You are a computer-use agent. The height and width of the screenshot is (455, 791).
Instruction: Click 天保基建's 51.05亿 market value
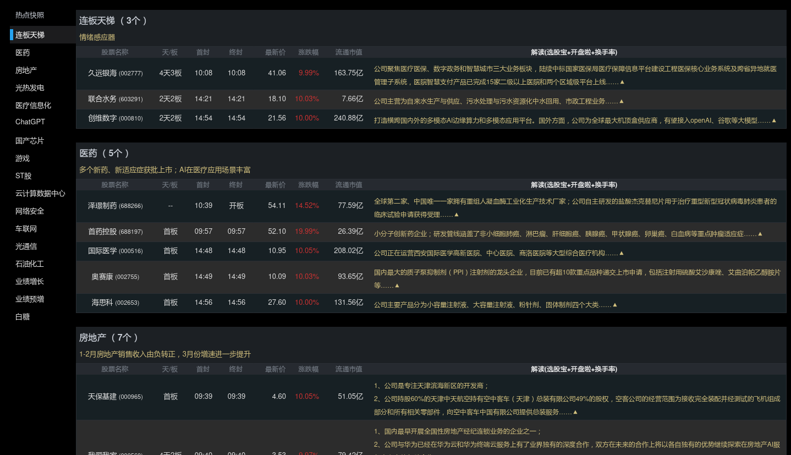pos(350,397)
